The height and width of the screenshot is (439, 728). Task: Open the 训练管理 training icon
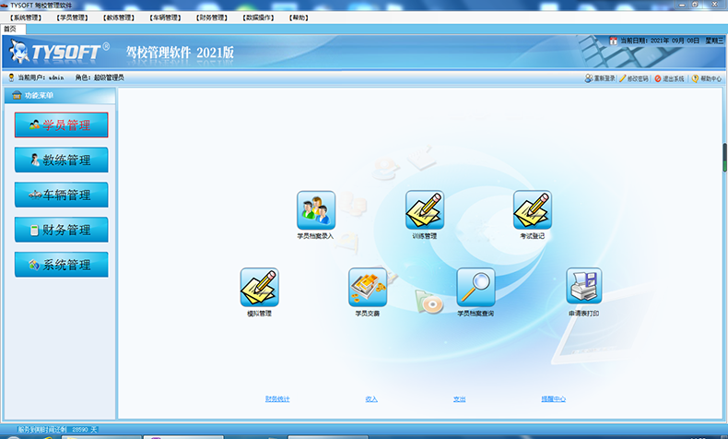pos(425,210)
